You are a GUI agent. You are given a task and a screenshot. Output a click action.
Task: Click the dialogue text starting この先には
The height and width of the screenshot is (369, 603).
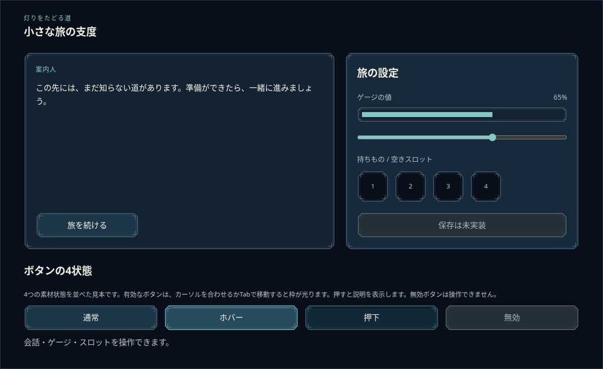174,95
